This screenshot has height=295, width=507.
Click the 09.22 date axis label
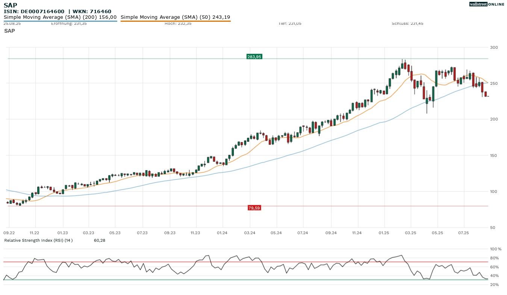click(9, 233)
